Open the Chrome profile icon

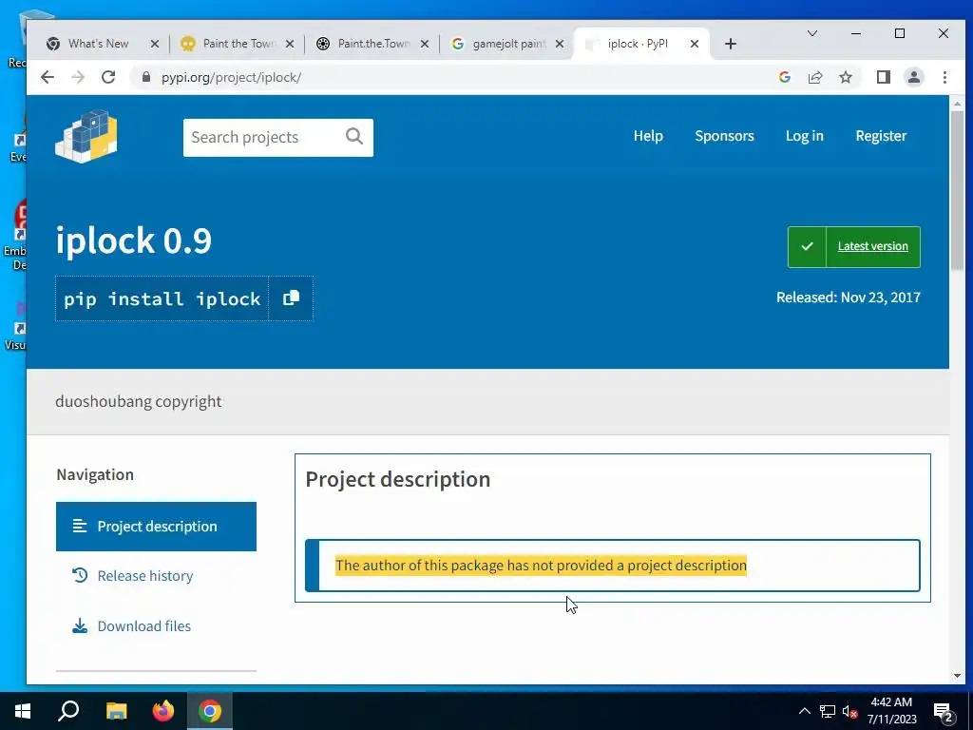pyautogui.click(x=914, y=77)
